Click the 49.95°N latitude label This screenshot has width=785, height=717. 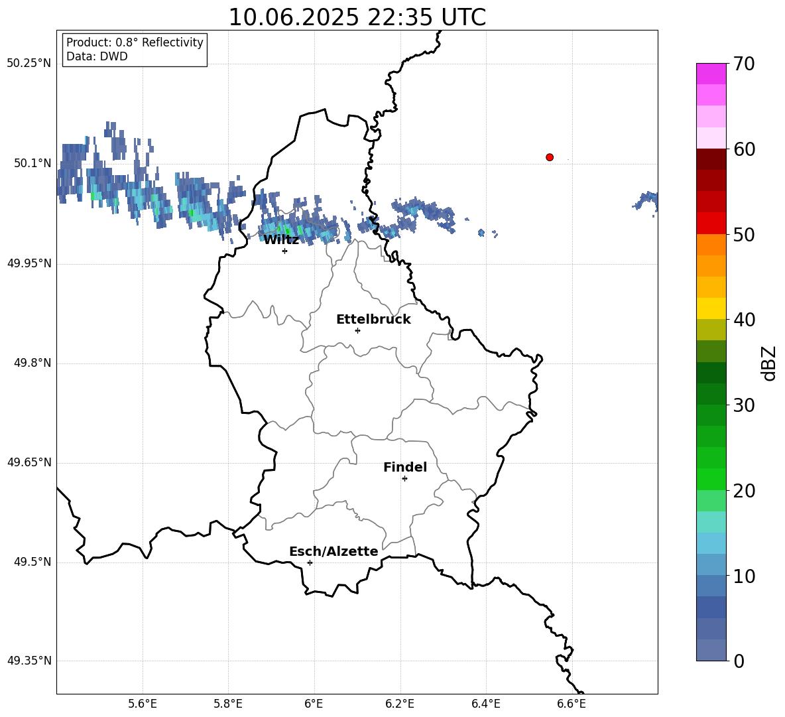point(29,263)
